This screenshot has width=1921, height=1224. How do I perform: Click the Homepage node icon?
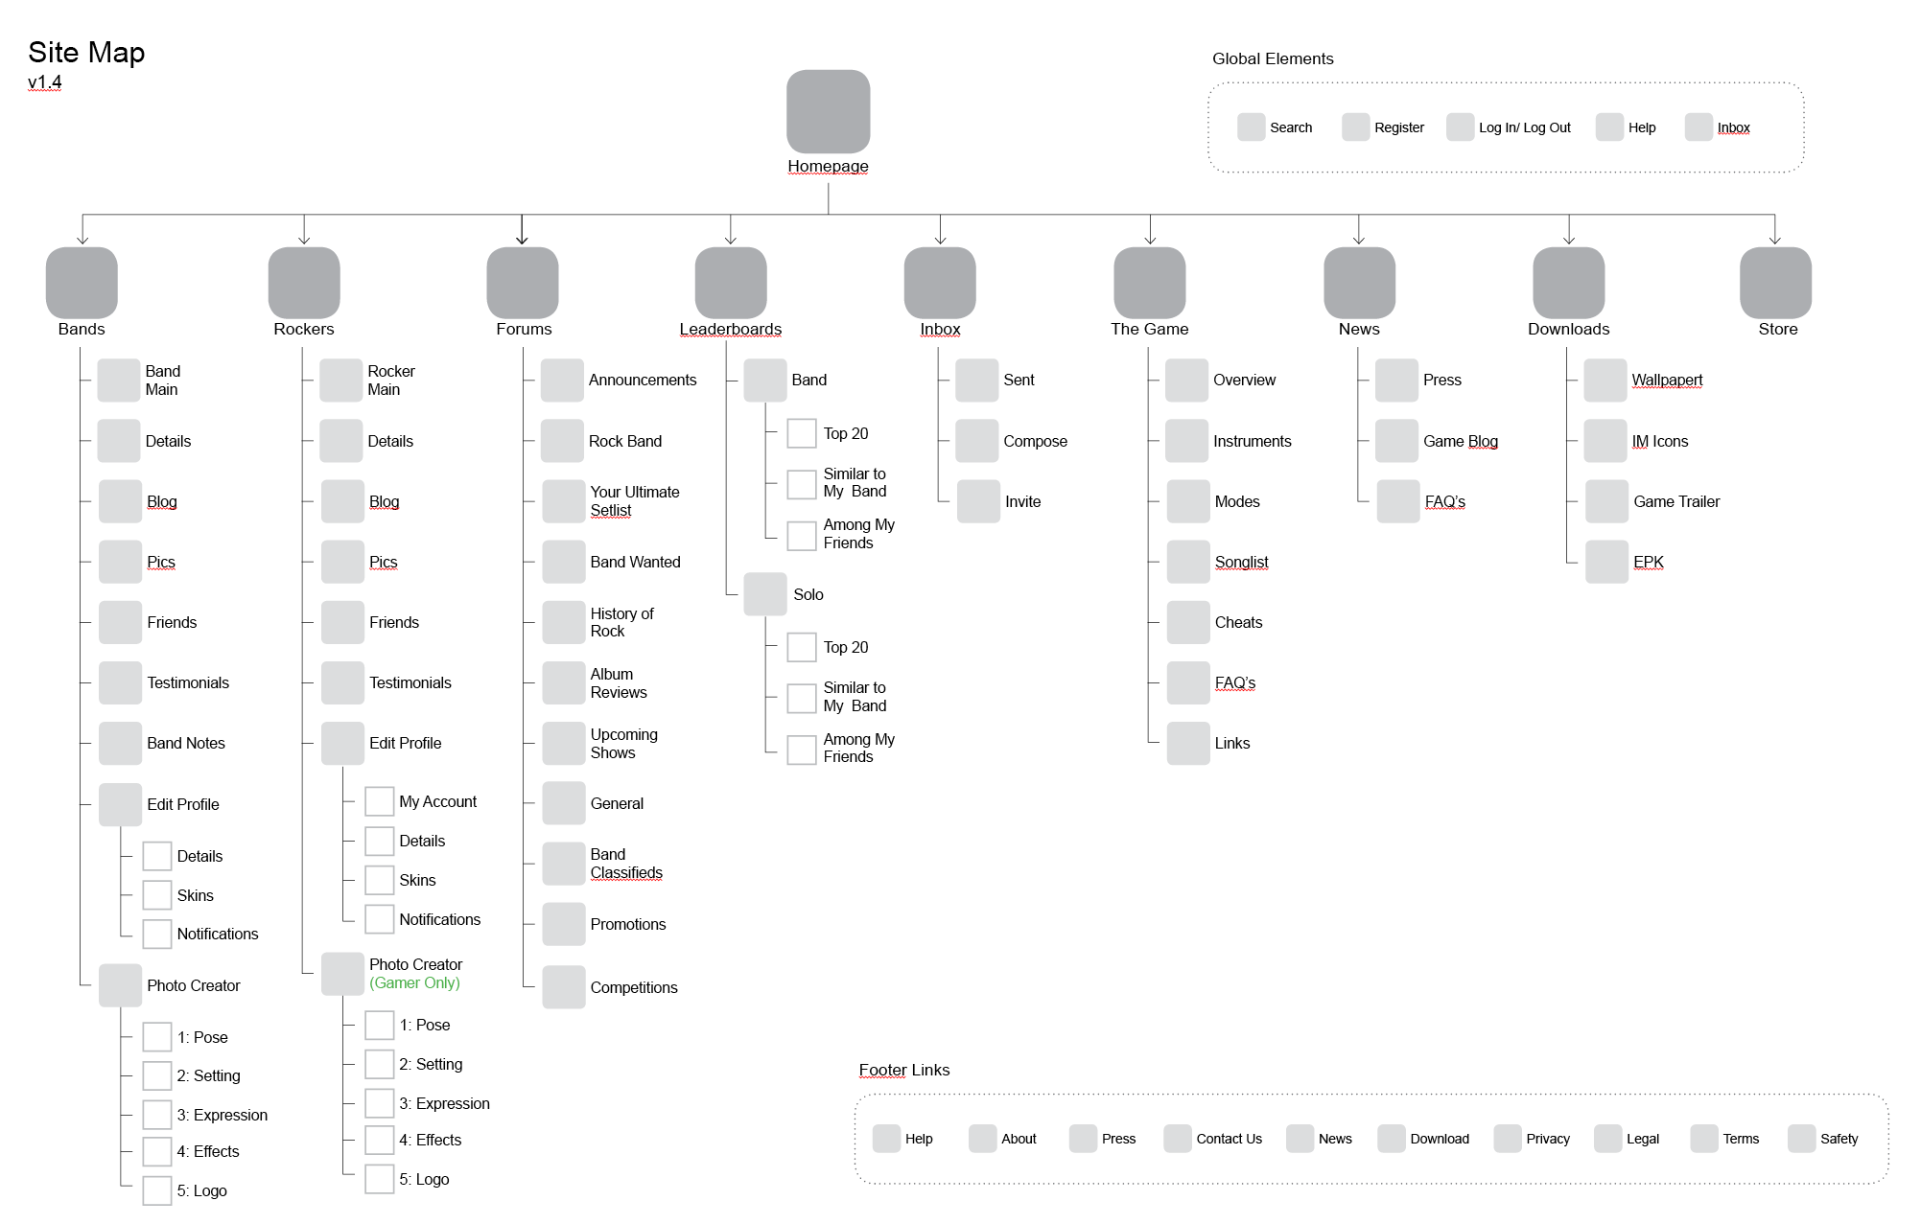[828, 111]
